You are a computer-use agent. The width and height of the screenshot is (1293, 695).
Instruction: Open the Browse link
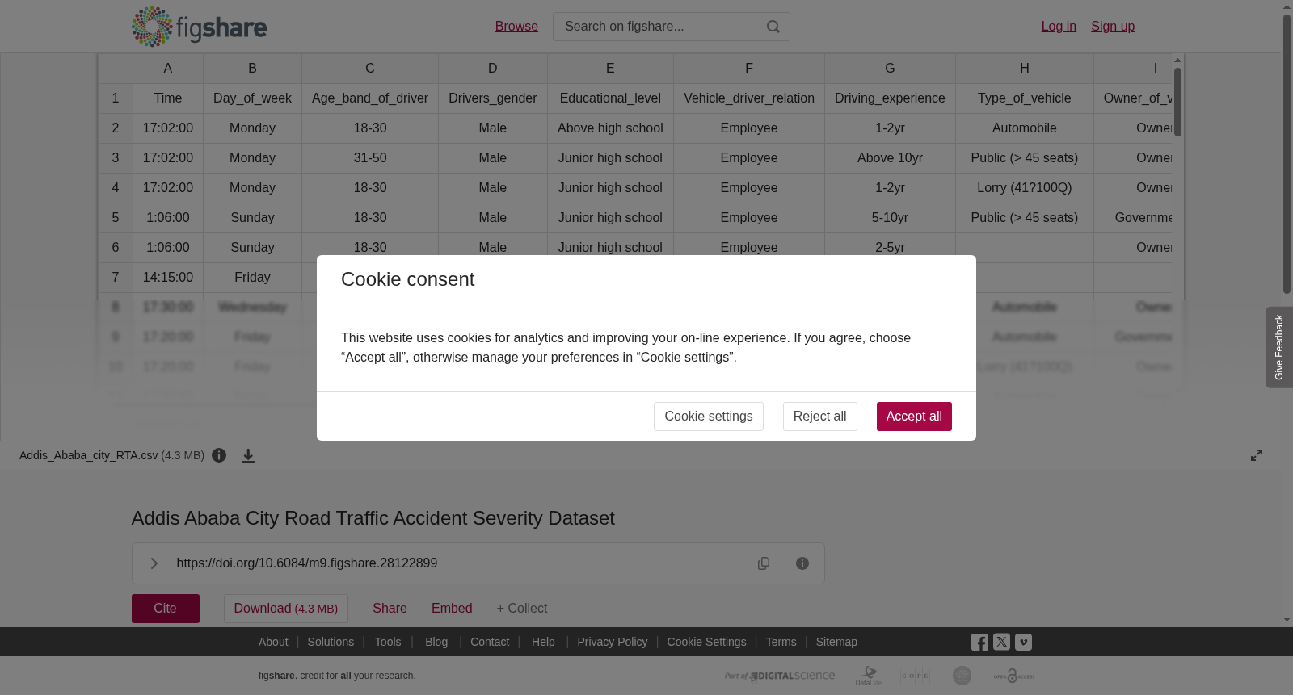516,27
